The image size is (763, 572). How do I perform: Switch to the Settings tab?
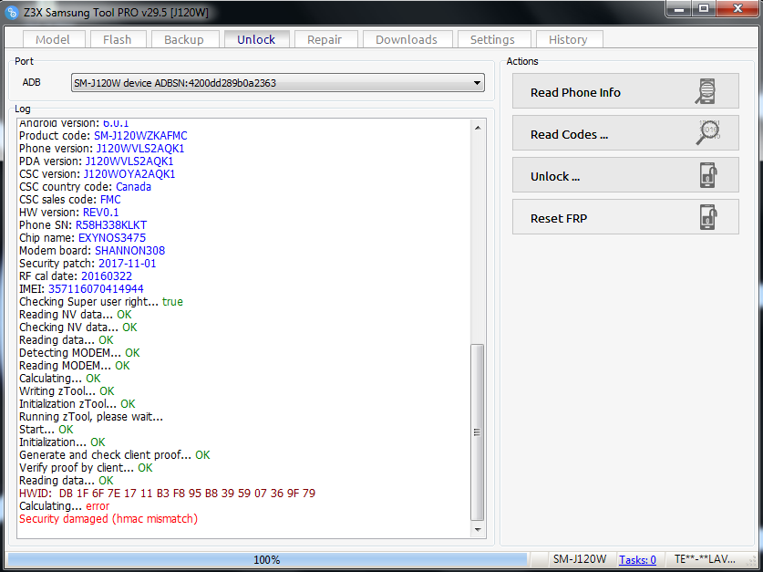coord(492,39)
